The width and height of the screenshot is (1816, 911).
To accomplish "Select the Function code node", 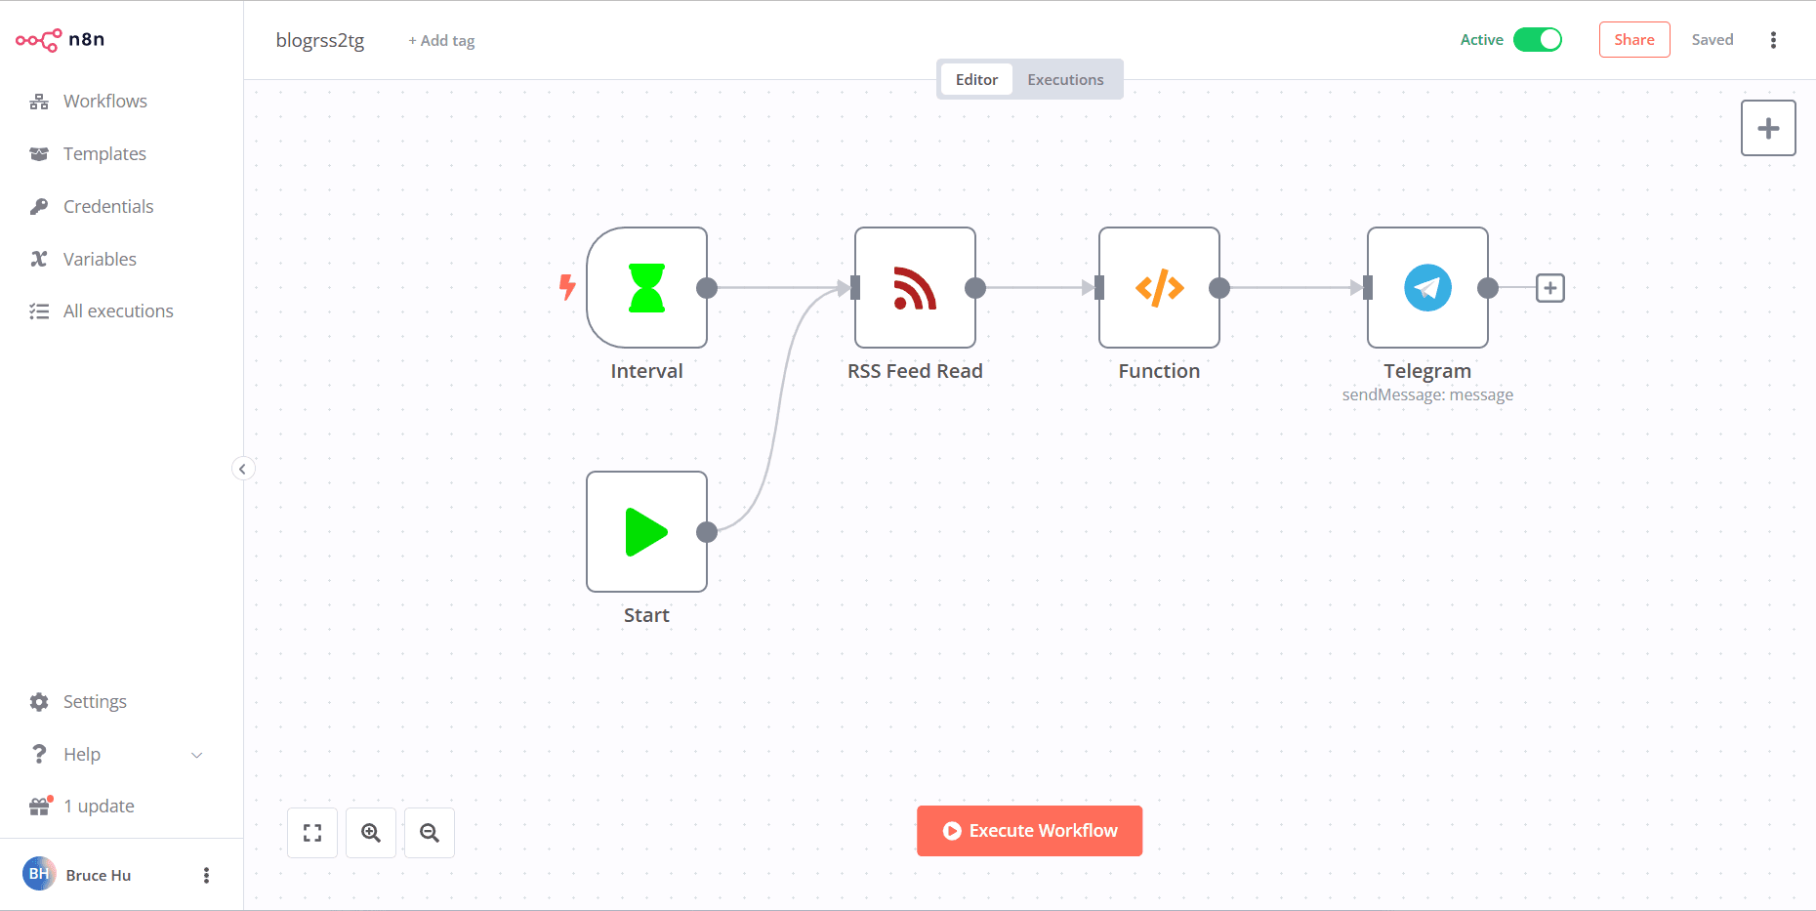I will 1159,288.
